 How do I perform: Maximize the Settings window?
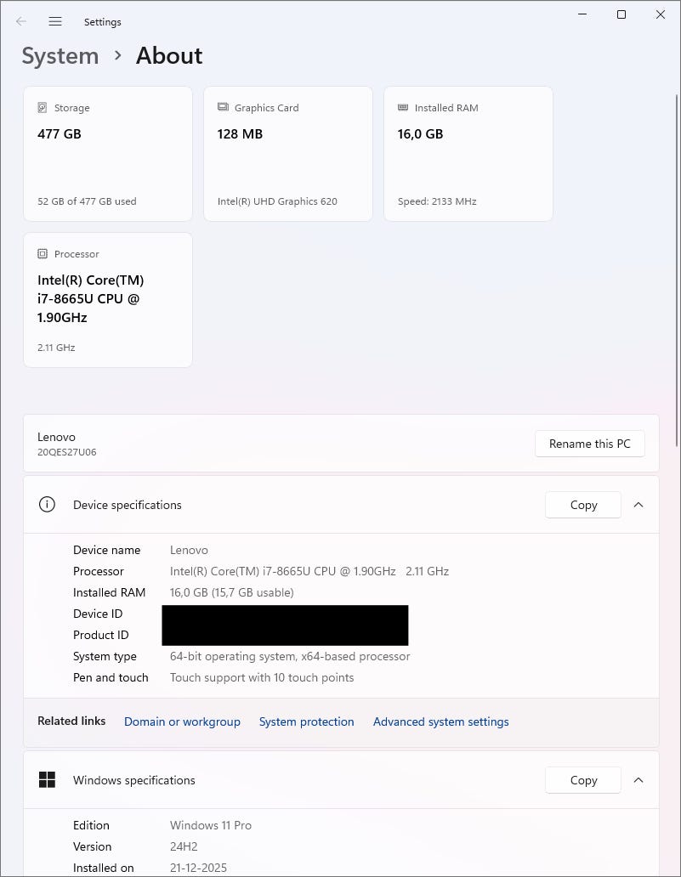coord(621,14)
